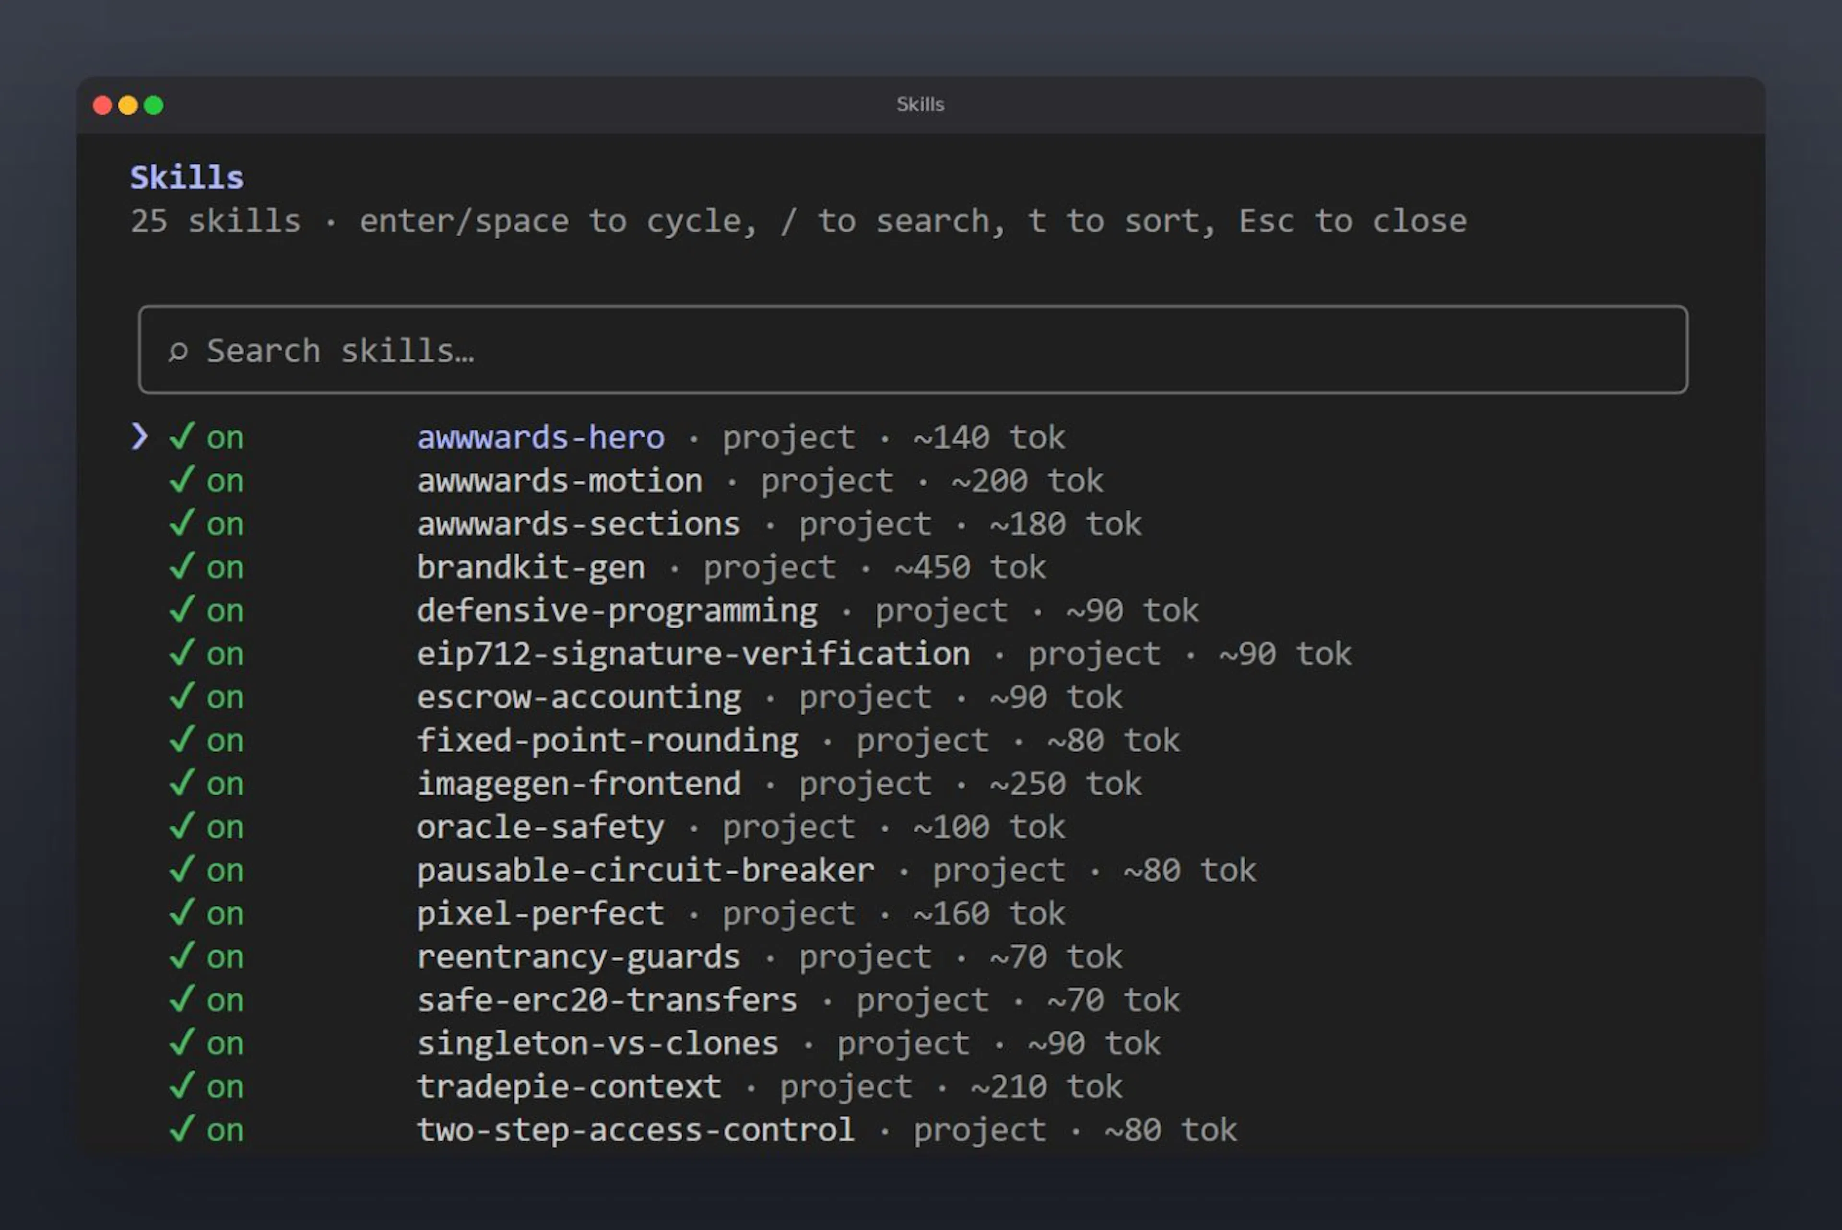The width and height of the screenshot is (1842, 1230).
Task: Select the safe-erc20-transfers skill name
Action: click(x=607, y=999)
